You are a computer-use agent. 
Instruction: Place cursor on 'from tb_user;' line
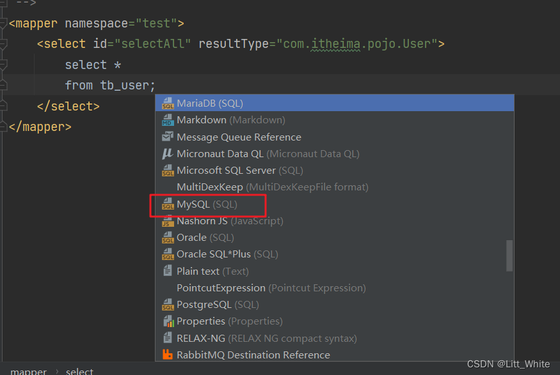110,85
